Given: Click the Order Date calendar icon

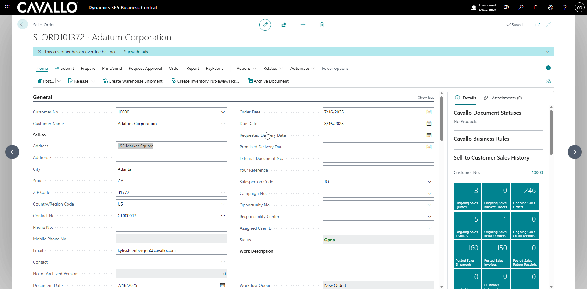Looking at the screenshot, I should point(429,112).
